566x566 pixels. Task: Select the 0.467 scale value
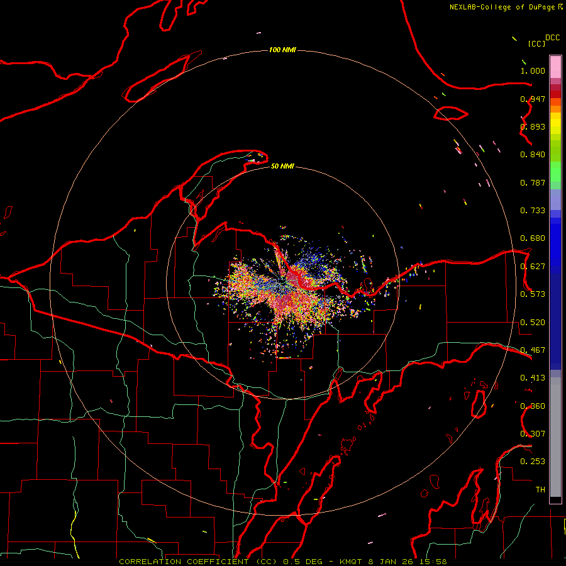(x=533, y=350)
